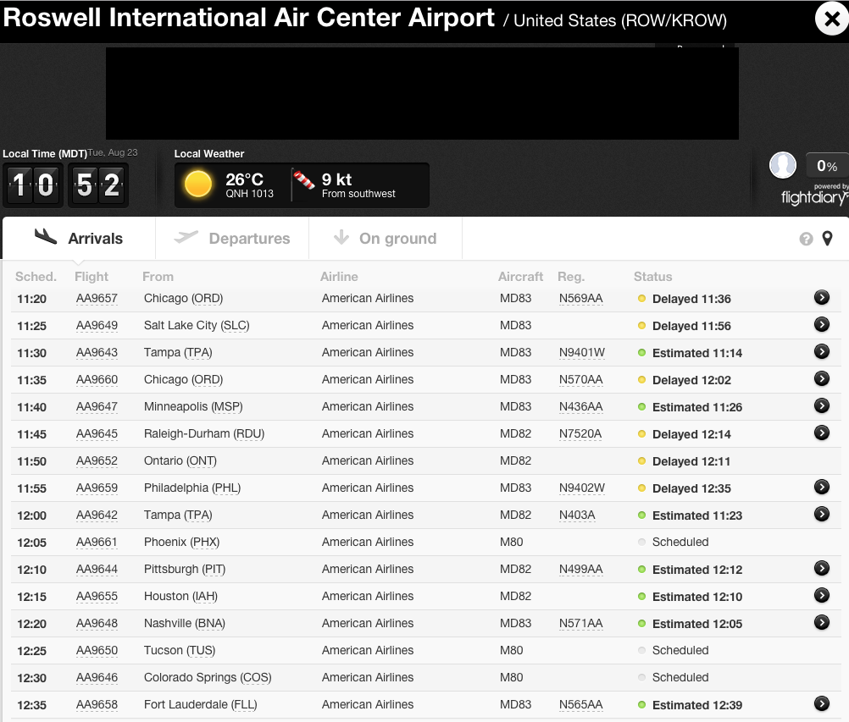The image size is (849, 722).
Task: Click the 0% flightdiary progress badge
Action: pyautogui.click(x=827, y=166)
